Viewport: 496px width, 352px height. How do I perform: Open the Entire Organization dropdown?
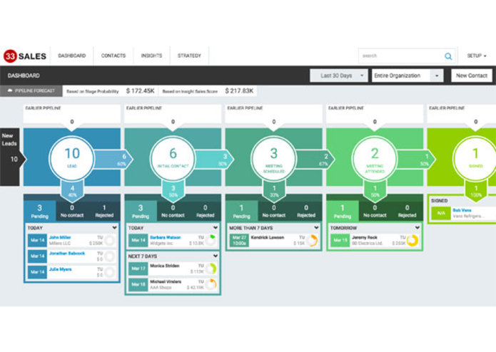[408, 76]
